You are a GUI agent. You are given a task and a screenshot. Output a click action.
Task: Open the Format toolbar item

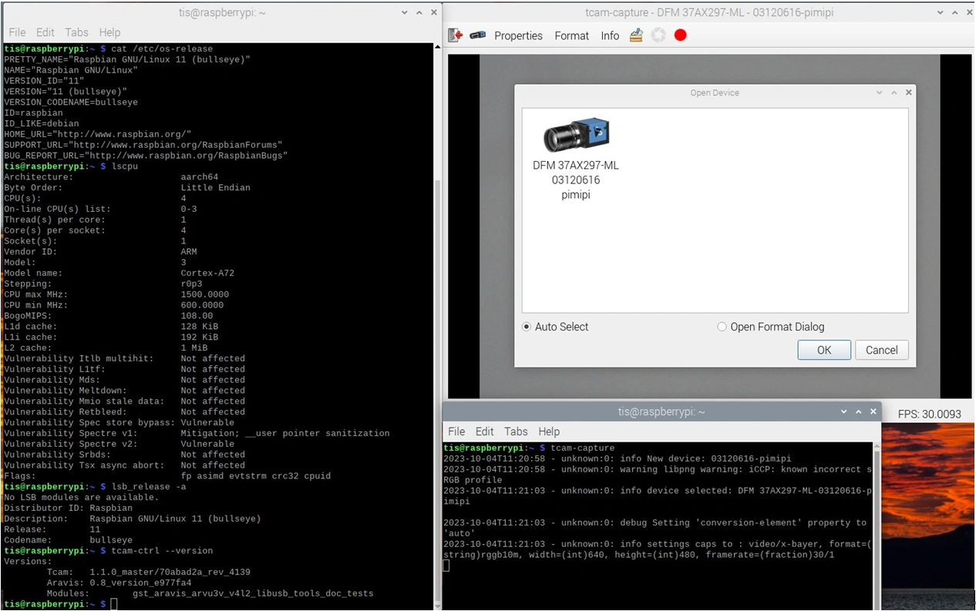point(571,35)
